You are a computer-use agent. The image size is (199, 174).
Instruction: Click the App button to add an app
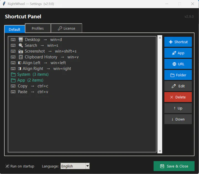[x=178, y=53]
